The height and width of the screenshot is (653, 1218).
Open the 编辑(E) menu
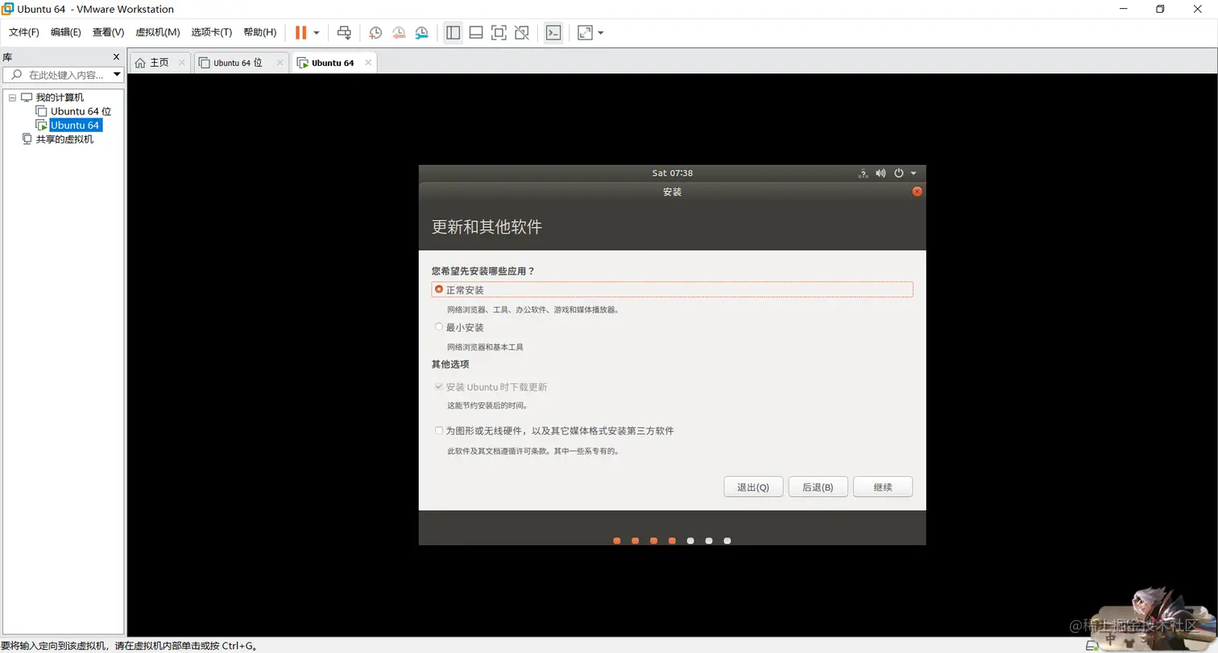point(66,32)
